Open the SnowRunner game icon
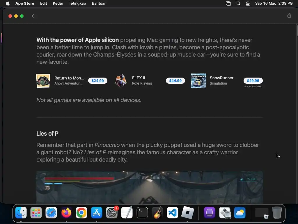298x224 pixels. point(198,81)
